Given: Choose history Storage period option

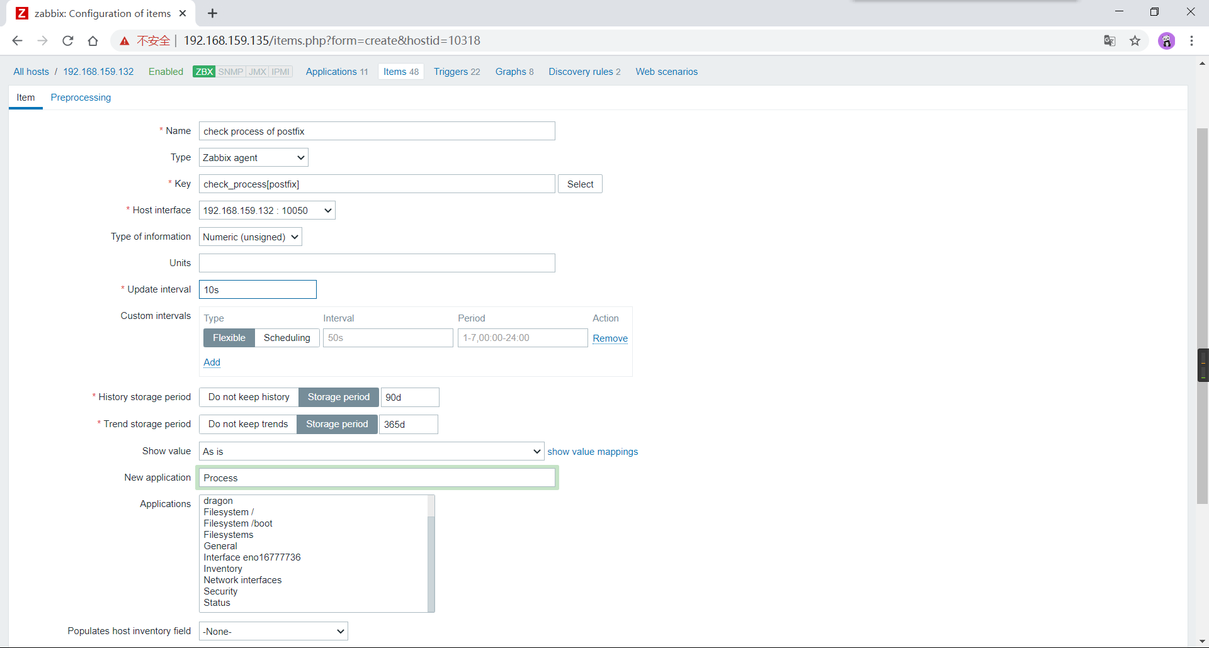Looking at the screenshot, I should click(339, 397).
